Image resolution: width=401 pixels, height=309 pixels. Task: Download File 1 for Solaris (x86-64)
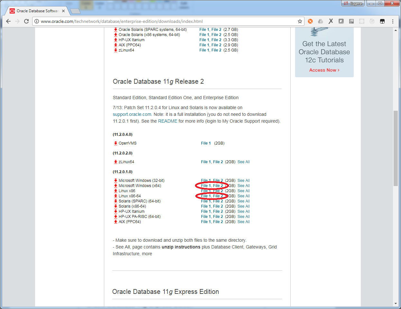pos(206,206)
